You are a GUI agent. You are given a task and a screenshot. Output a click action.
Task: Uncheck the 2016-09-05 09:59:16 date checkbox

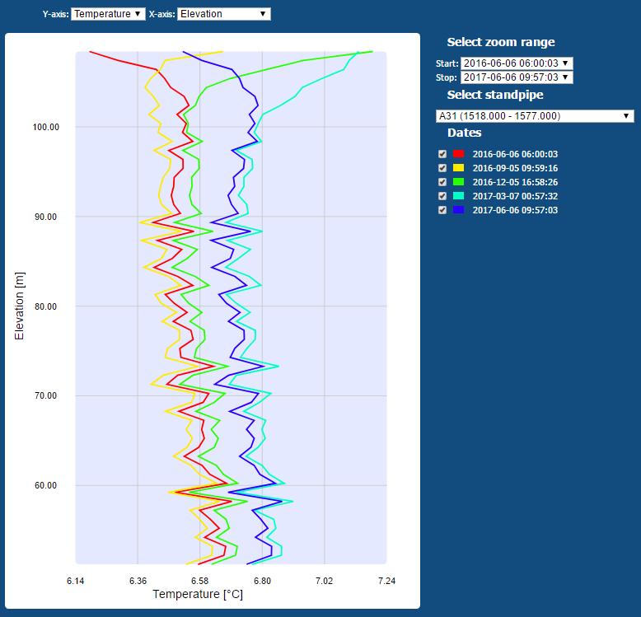[x=442, y=168]
